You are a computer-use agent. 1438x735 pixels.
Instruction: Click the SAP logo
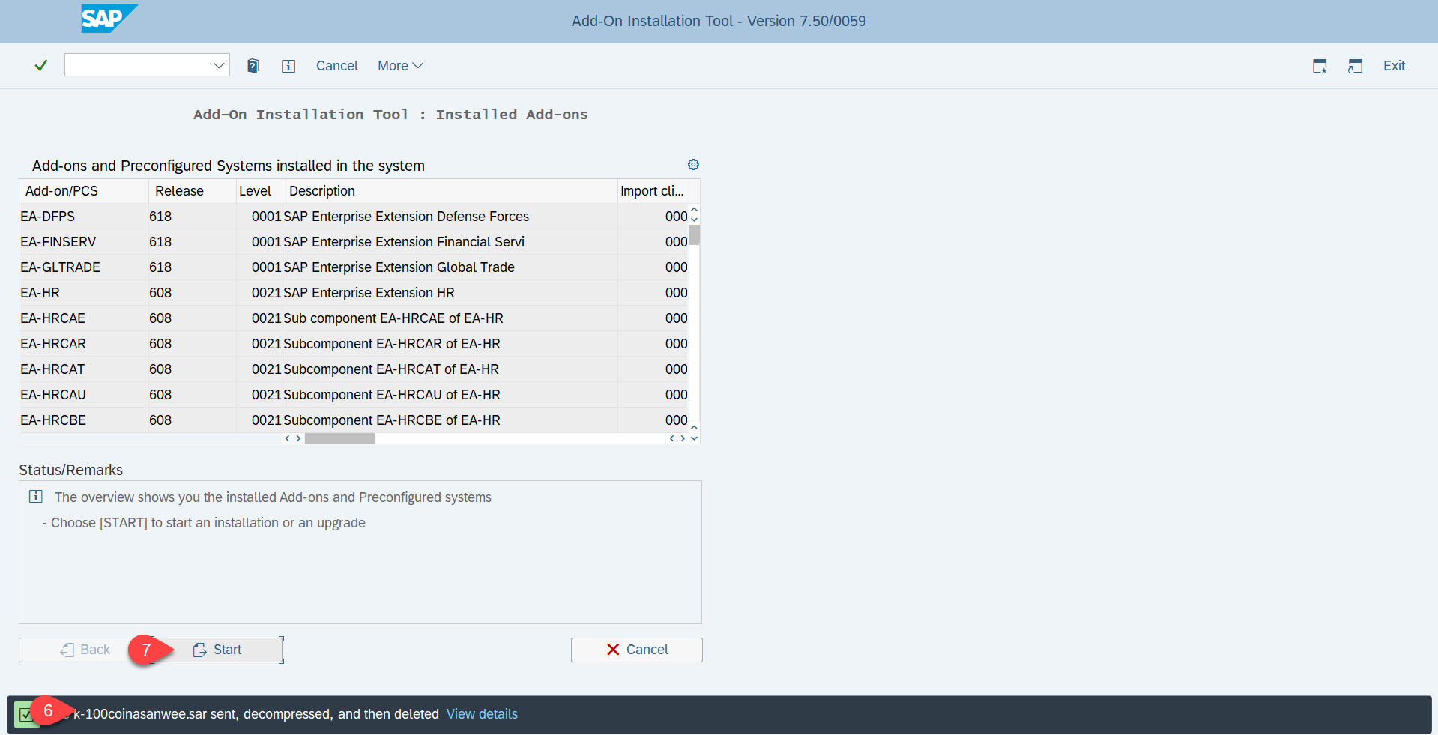pyautogui.click(x=109, y=19)
